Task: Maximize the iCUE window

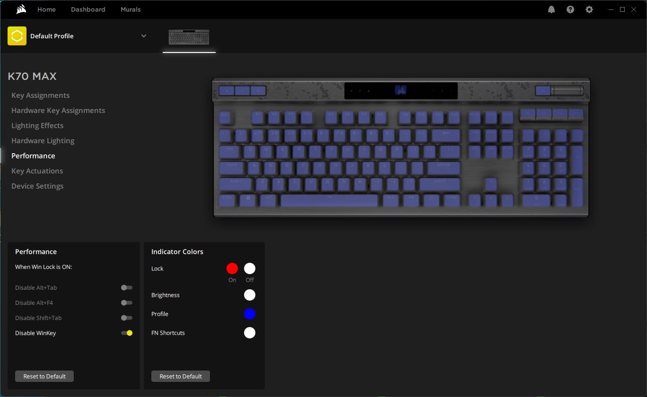Action: 622,9
